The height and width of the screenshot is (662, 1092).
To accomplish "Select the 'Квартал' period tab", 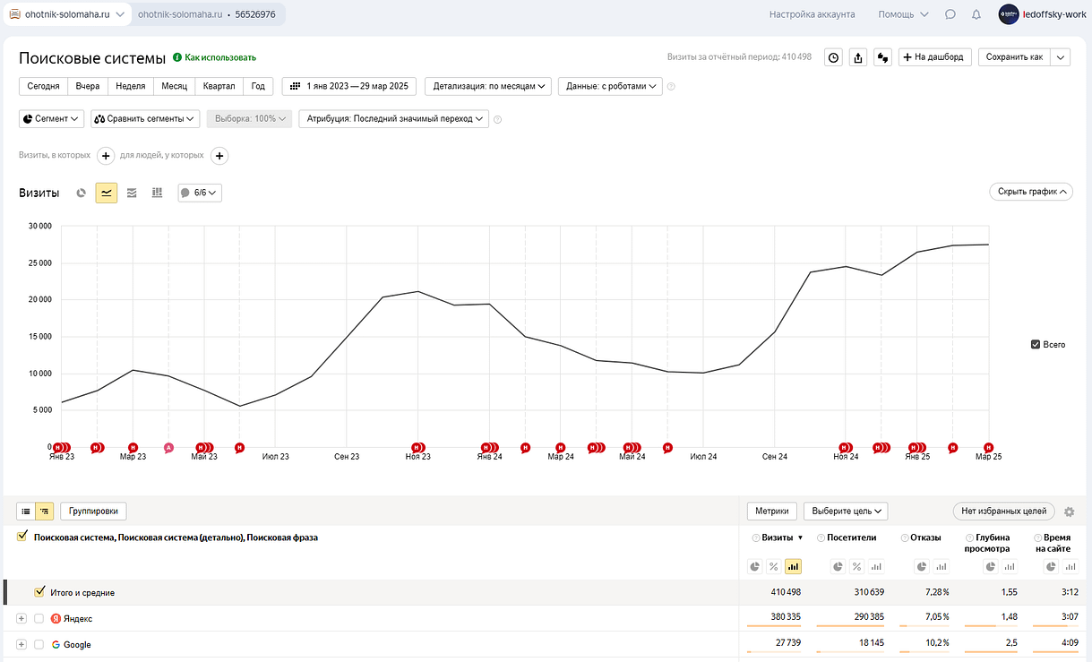I will pos(219,86).
